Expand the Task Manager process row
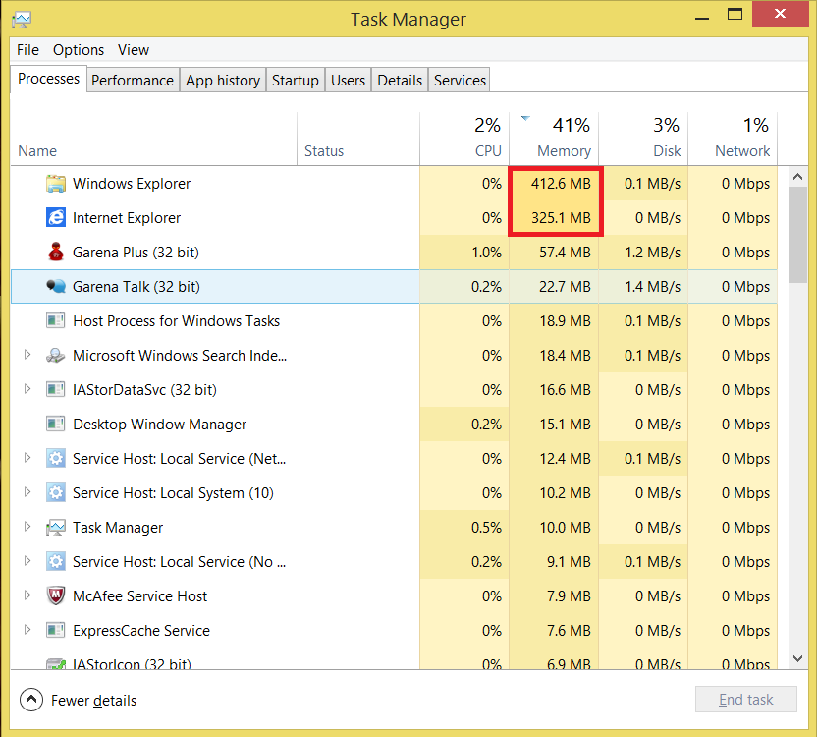The height and width of the screenshot is (737, 817). tap(27, 527)
